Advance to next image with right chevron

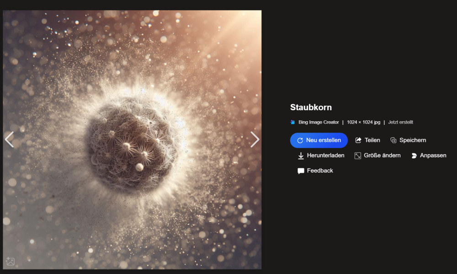click(x=255, y=140)
